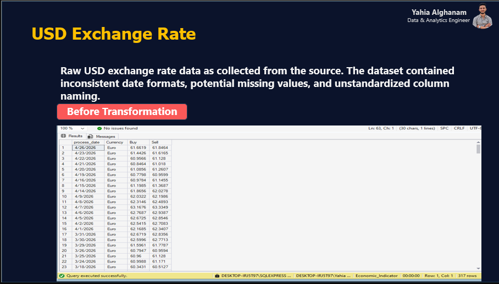Click the green No issues found icon
Image resolution: width=499 pixels, height=284 pixels.
[99, 128]
